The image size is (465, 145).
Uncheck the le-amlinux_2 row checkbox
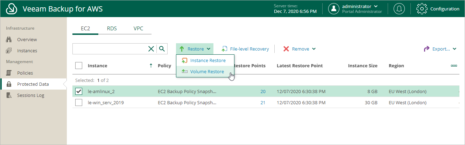point(79,91)
